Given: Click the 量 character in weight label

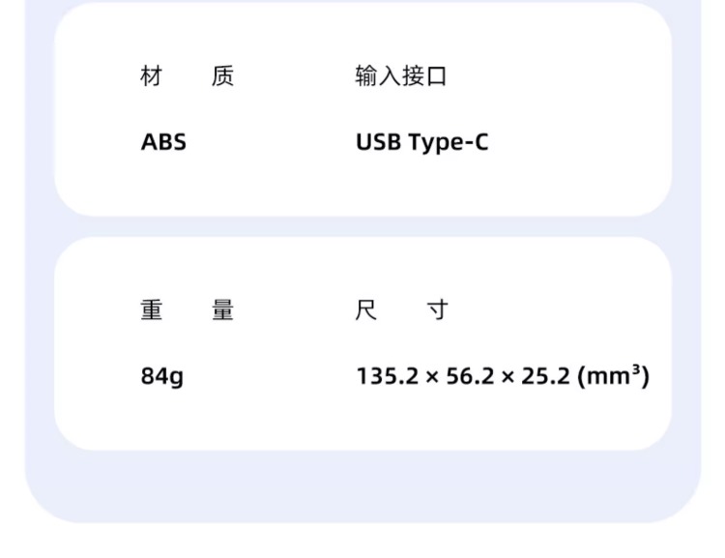Looking at the screenshot, I should point(223,310).
